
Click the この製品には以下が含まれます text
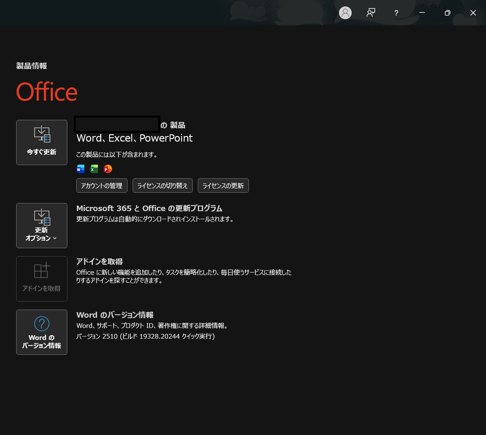[116, 154]
